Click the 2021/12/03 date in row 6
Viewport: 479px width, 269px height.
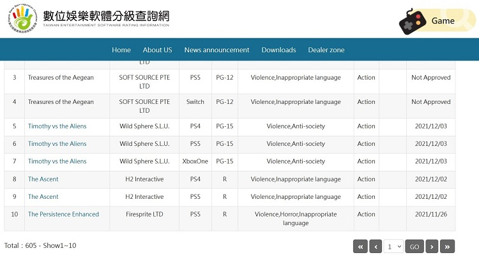tap(430, 143)
